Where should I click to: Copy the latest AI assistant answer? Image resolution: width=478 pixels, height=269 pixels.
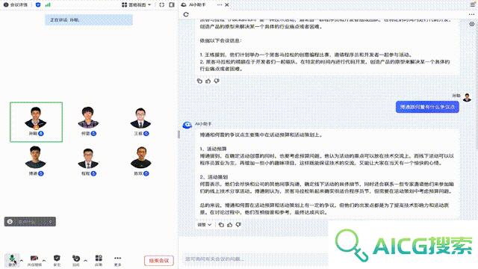[221, 225]
